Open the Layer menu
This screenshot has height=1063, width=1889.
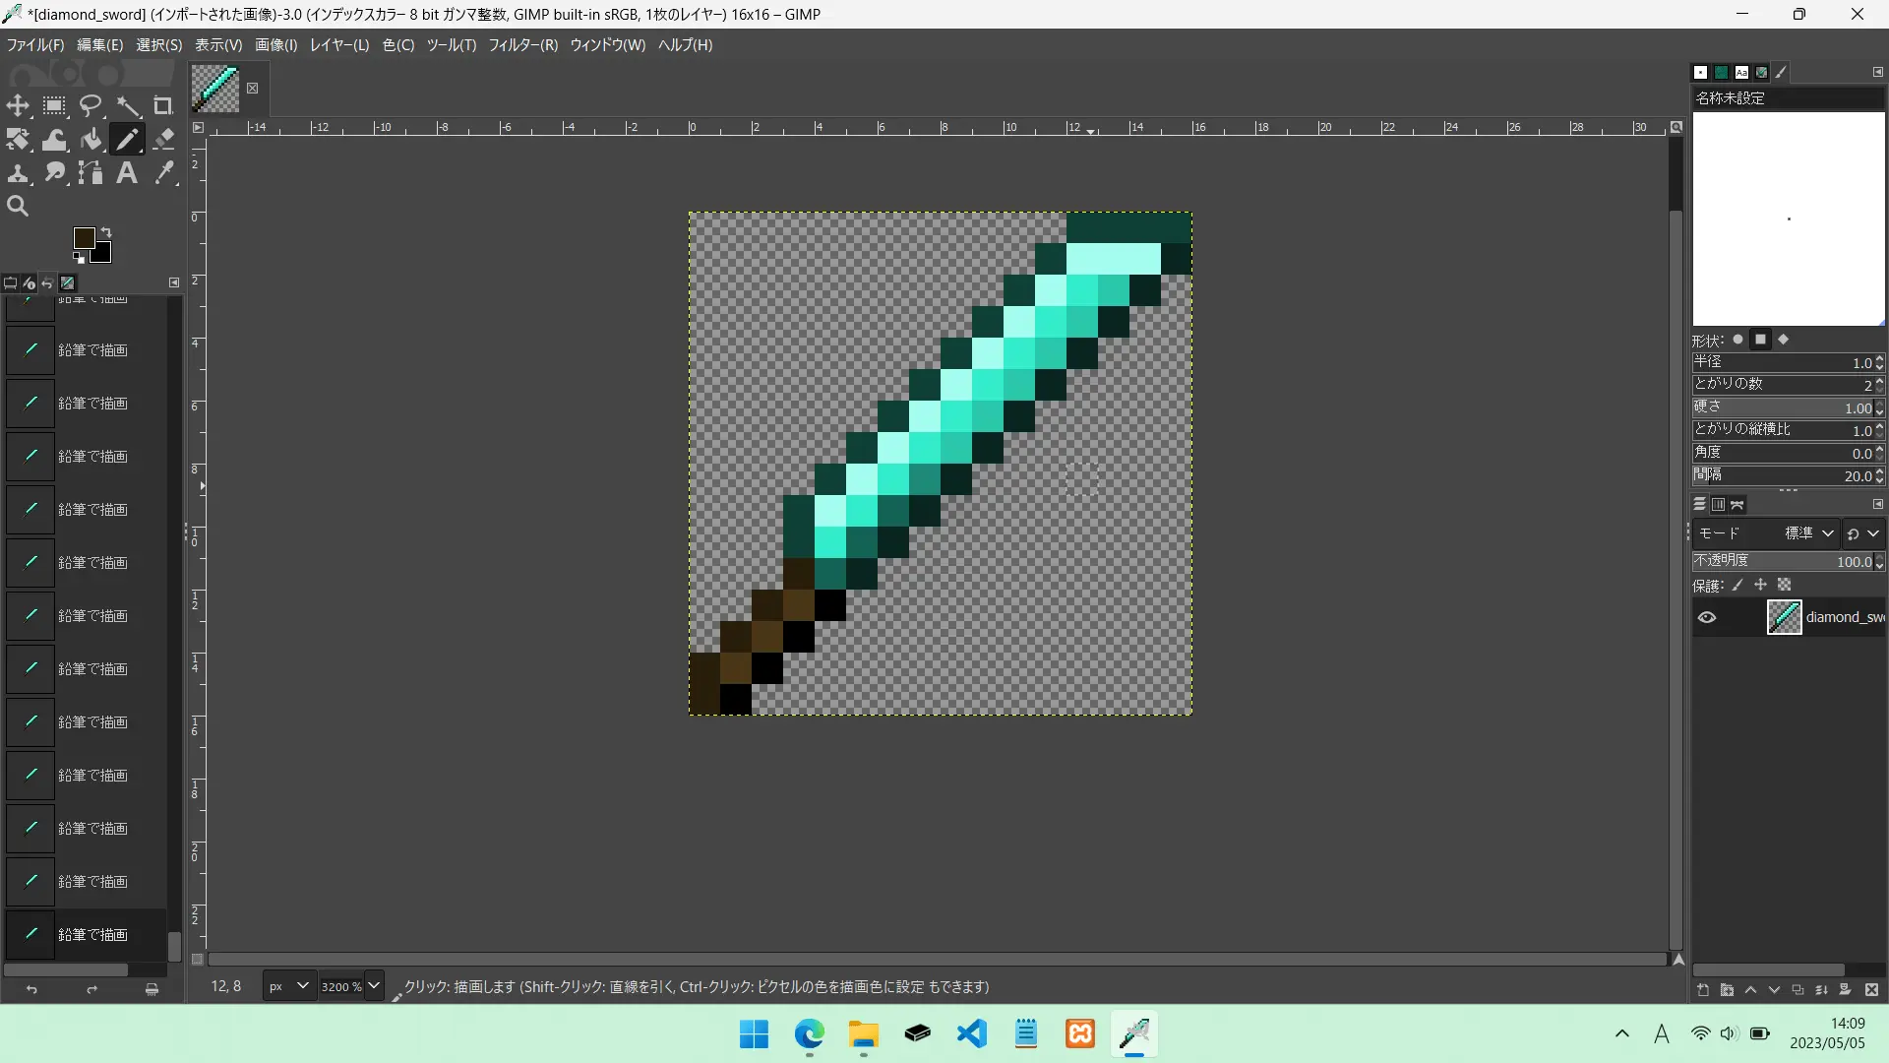point(338,45)
